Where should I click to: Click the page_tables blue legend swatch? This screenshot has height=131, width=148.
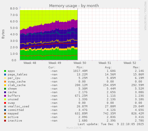coord(5,75)
